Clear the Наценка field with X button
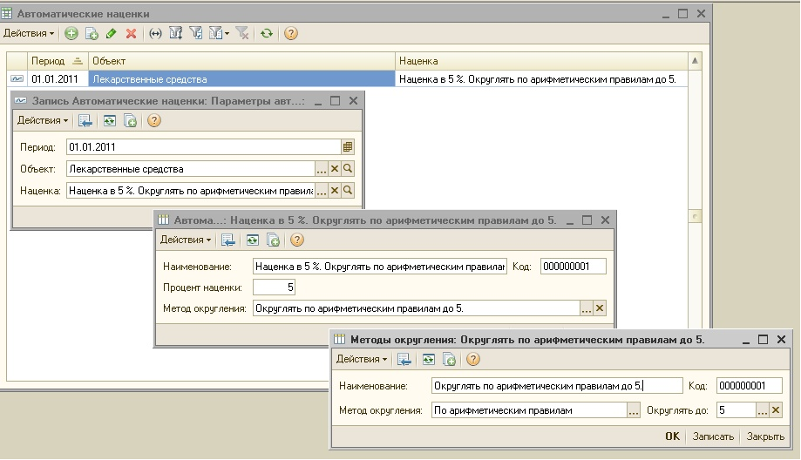The height and width of the screenshot is (460, 801). pyautogui.click(x=334, y=191)
